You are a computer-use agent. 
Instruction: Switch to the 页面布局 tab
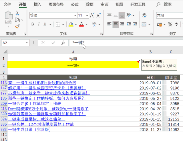tap(56, 4)
